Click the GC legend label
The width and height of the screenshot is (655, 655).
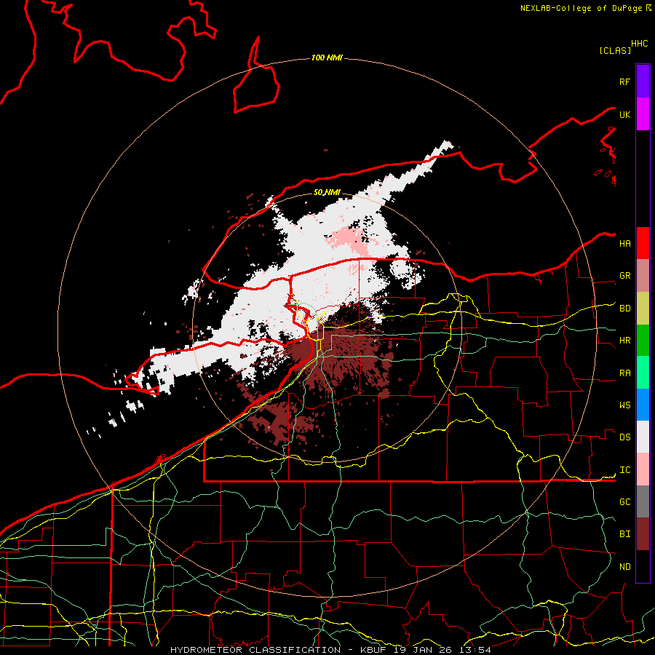coord(624,502)
